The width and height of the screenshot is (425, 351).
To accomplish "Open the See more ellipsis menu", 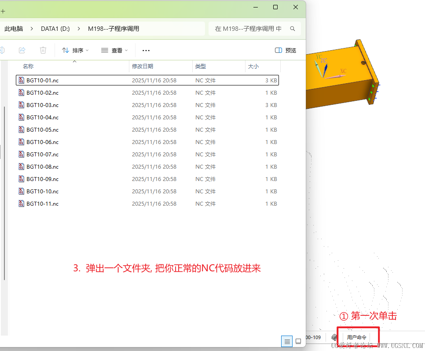I will [x=146, y=51].
